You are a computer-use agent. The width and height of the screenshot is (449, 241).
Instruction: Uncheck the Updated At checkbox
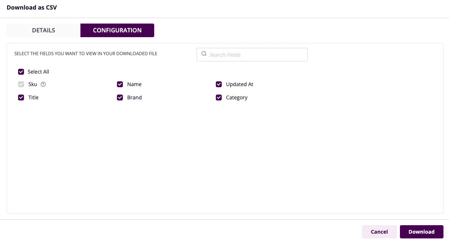click(219, 84)
